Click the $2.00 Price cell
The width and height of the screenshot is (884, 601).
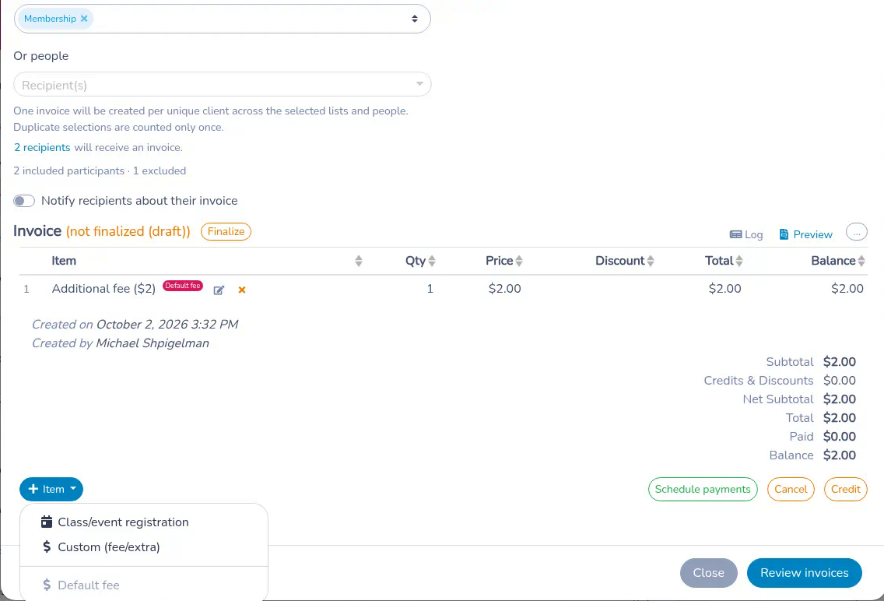[x=504, y=289]
